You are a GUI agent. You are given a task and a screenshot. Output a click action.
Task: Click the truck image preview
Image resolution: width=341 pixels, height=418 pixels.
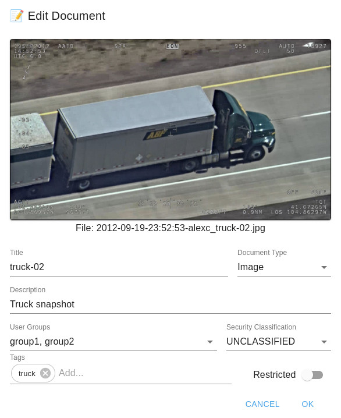(170, 130)
